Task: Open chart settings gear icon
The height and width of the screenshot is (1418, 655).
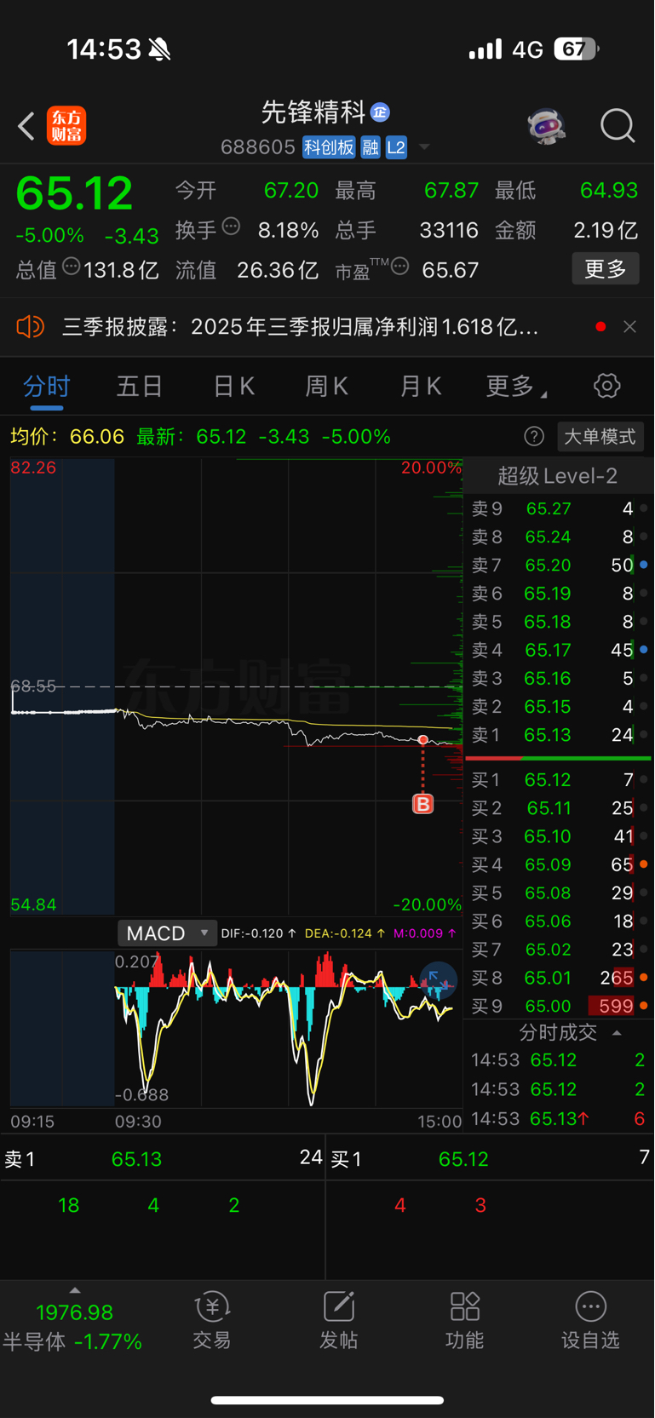Action: coord(607,386)
